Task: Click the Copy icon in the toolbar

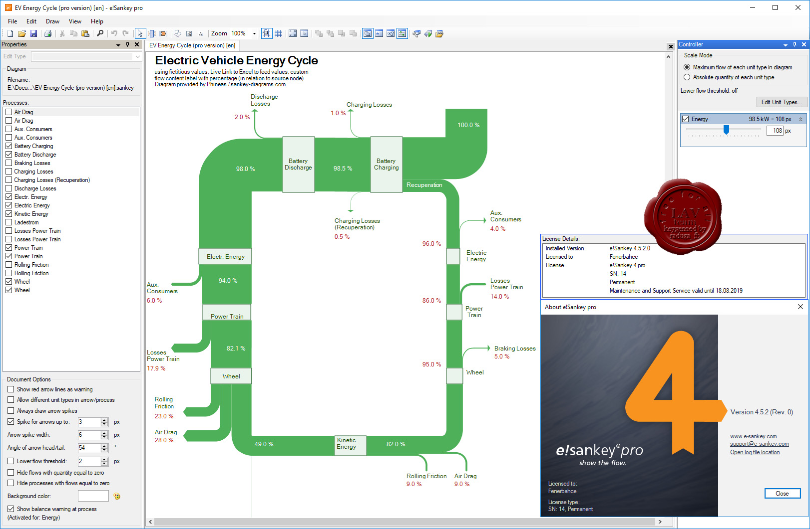Action: coord(73,33)
